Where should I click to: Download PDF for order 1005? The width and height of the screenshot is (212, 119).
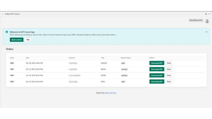point(157,69)
